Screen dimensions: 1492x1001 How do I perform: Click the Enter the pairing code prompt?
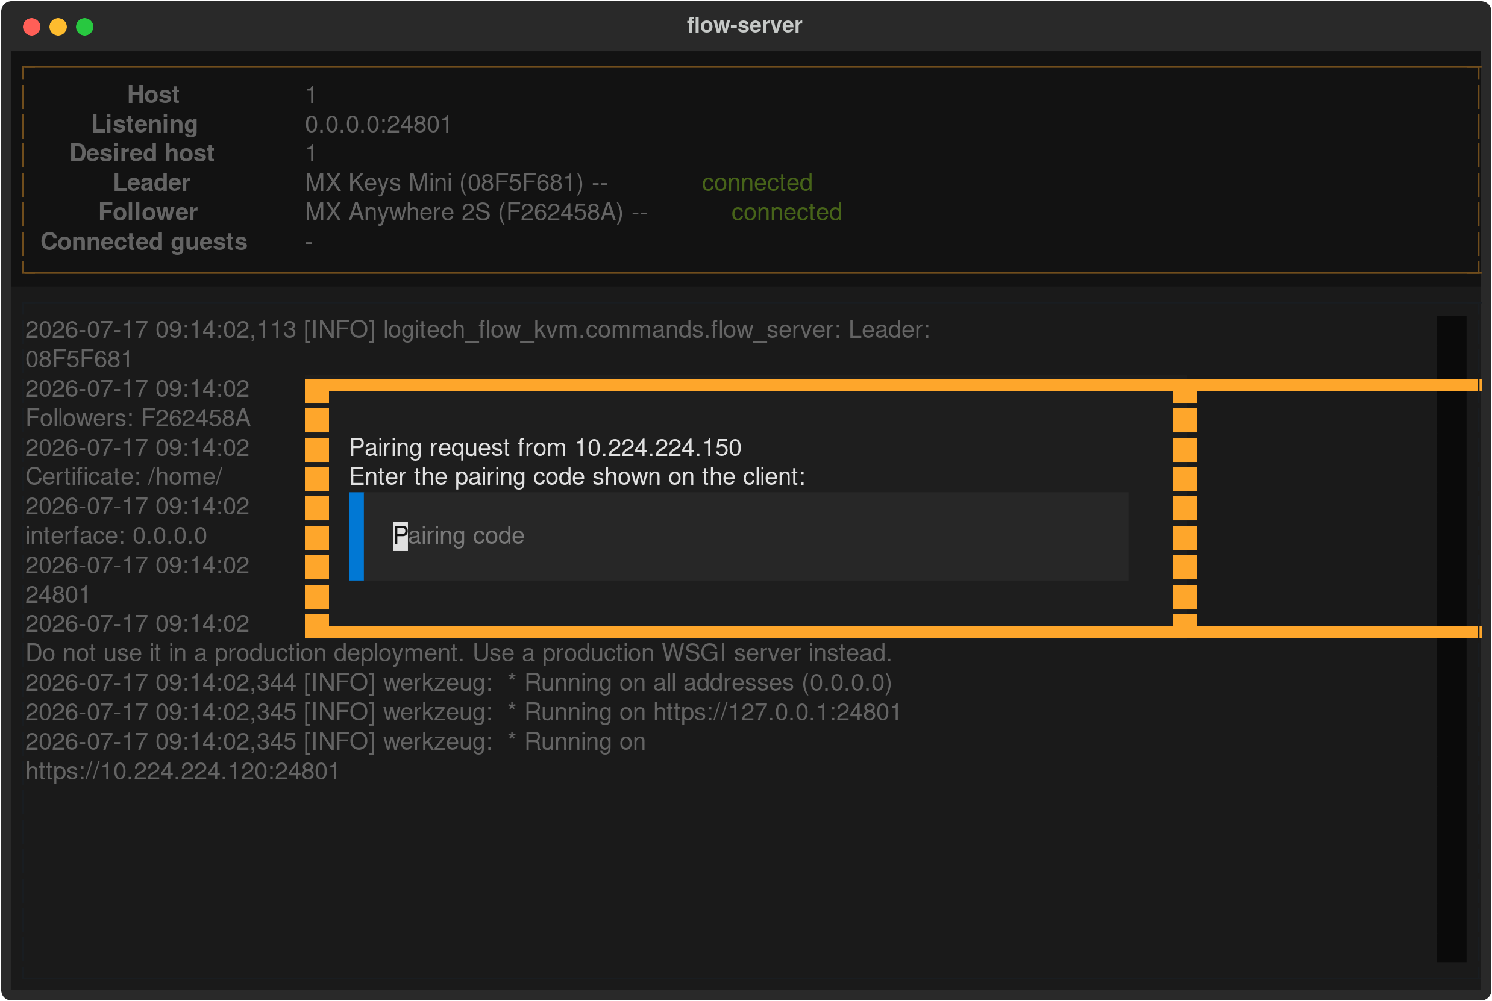click(x=577, y=477)
